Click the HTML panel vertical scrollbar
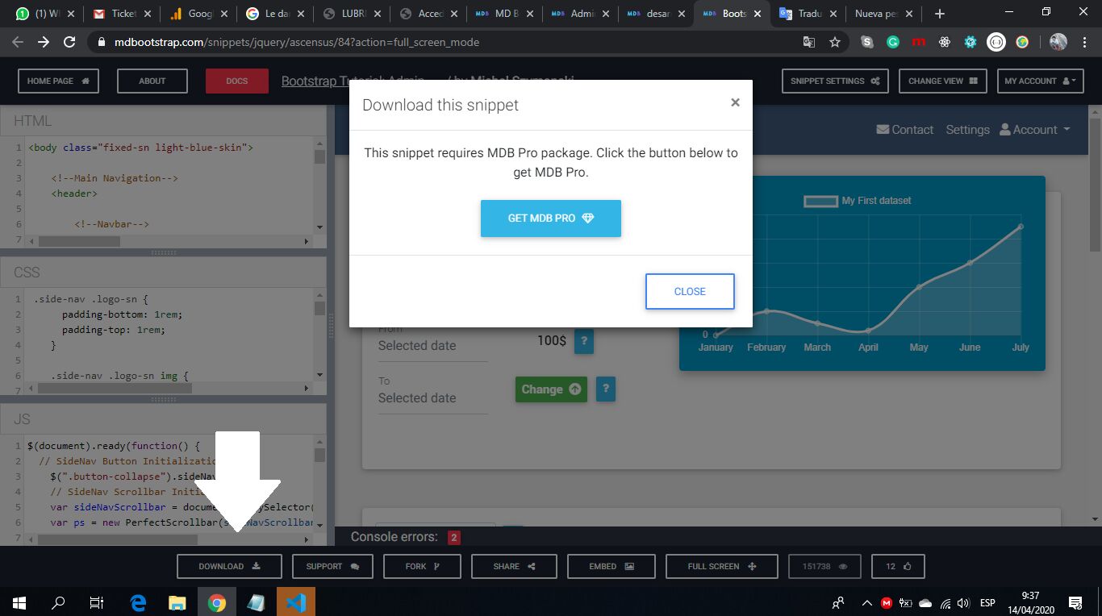This screenshot has width=1102, height=616. [x=319, y=186]
